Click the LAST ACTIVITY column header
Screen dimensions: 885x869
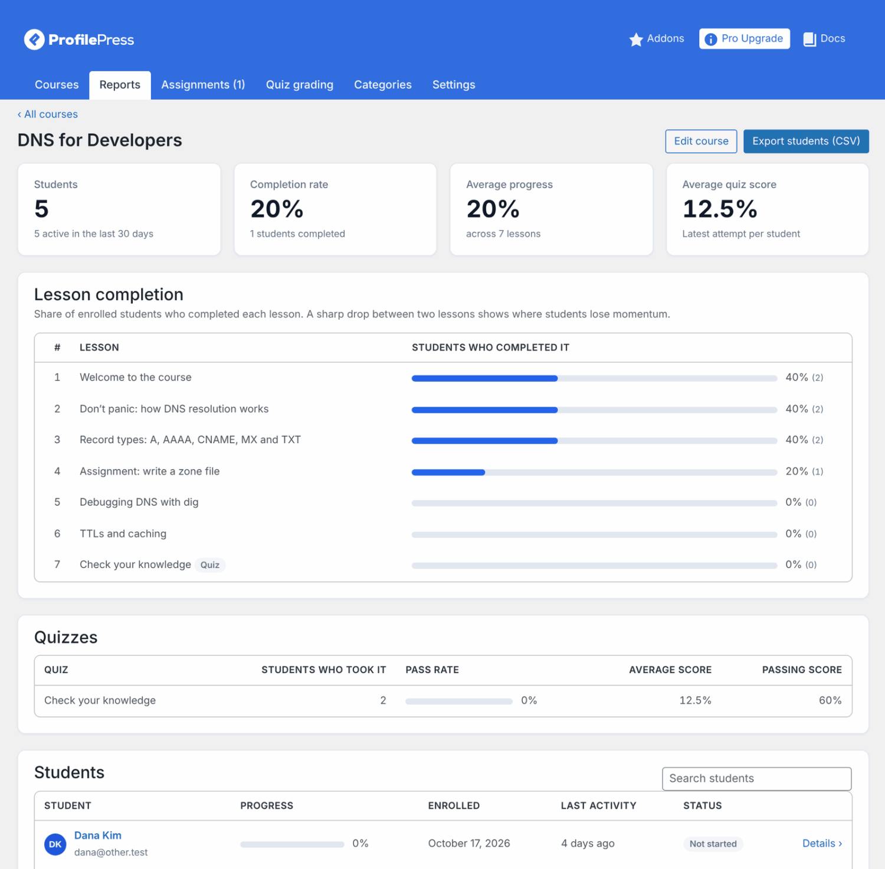click(x=598, y=806)
